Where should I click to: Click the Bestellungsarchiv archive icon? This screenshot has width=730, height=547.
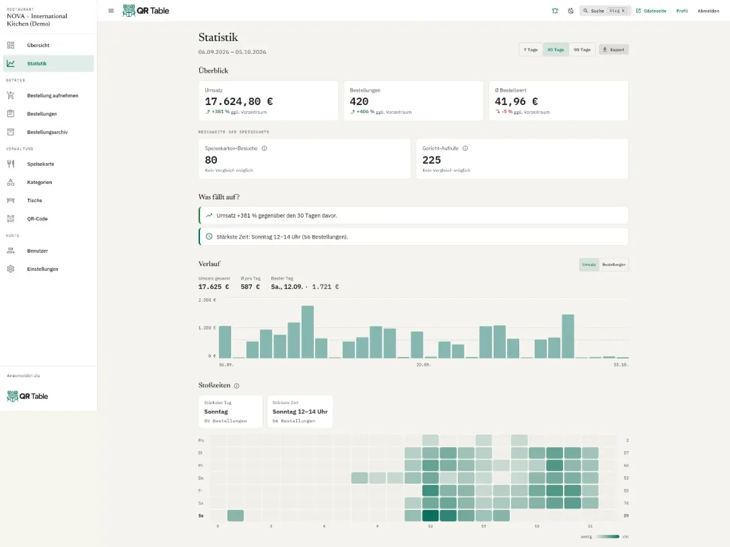pyautogui.click(x=11, y=132)
